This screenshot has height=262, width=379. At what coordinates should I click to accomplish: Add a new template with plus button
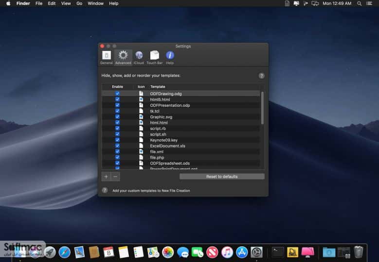click(x=106, y=177)
